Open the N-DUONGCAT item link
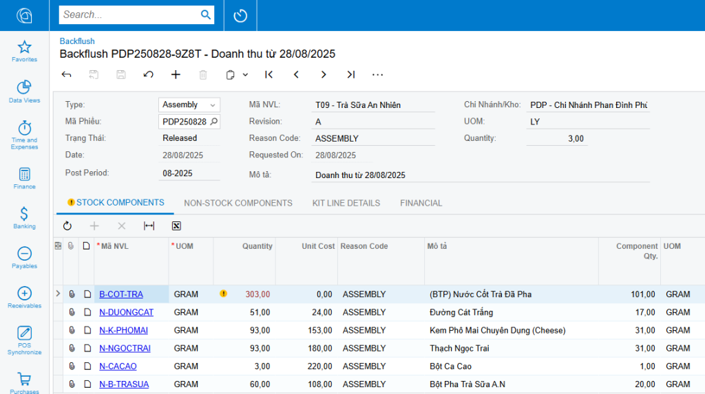705x394 pixels. click(127, 312)
